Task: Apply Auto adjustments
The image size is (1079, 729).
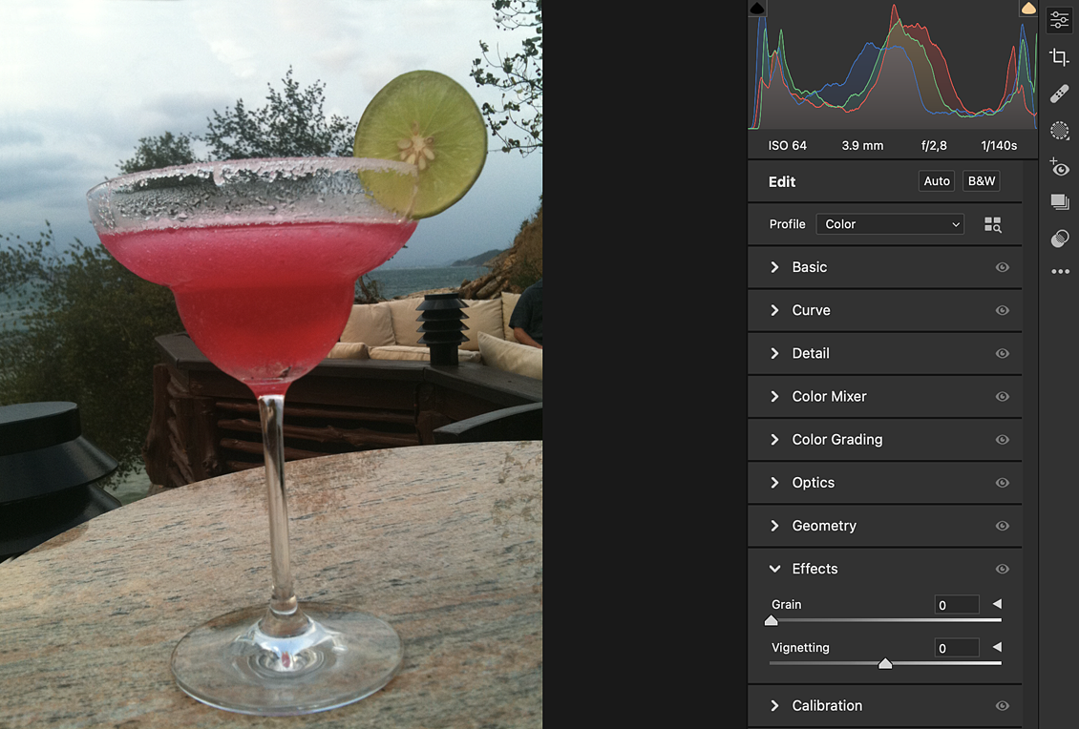Action: tap(937, 181)
